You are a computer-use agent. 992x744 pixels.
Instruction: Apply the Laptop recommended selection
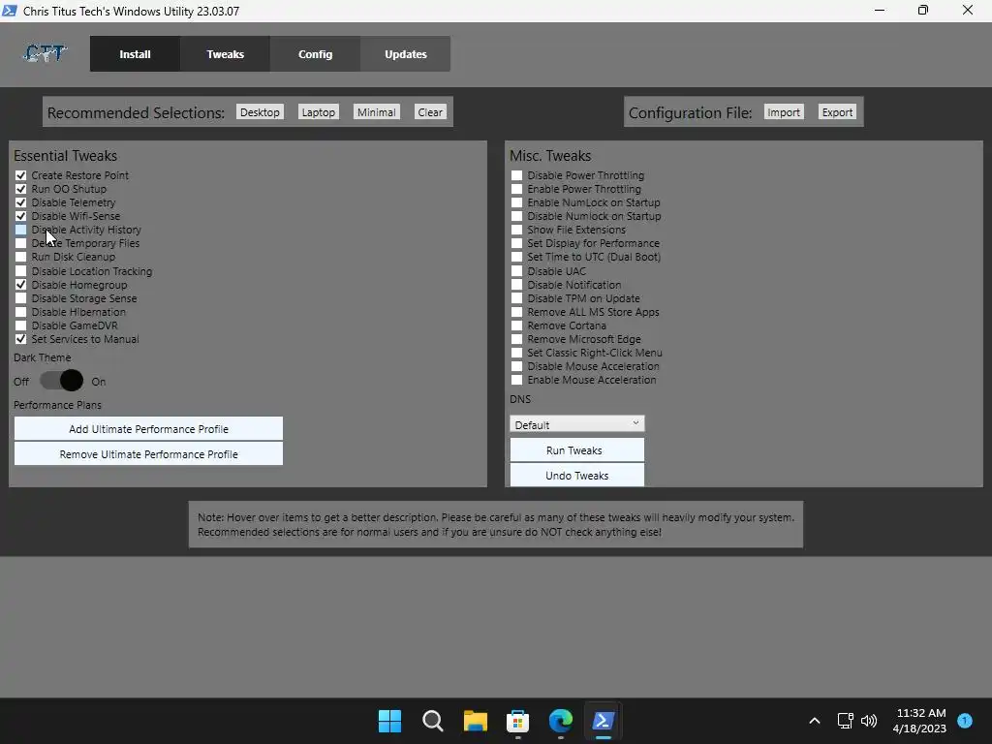click(318, 112)
